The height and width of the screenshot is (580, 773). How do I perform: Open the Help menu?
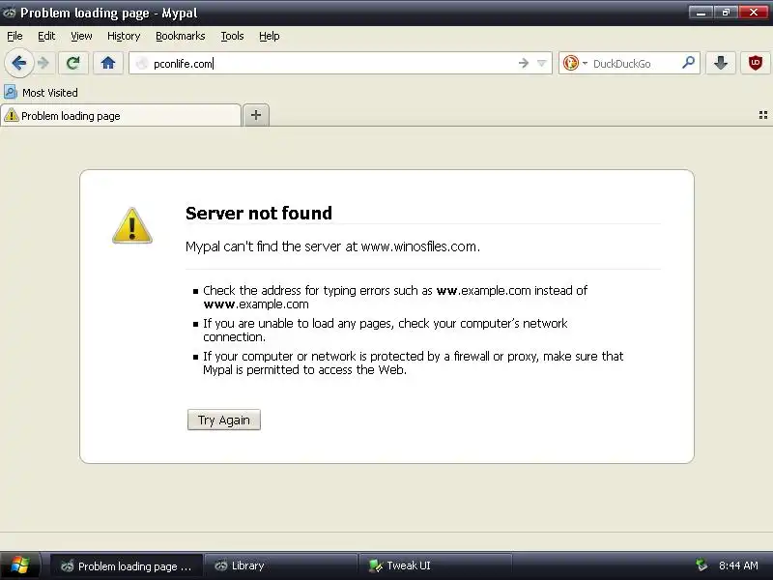click(270, 36)
